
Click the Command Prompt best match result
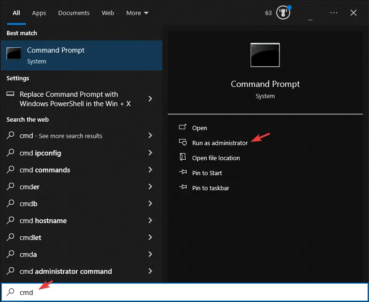(x=82, y=55)
